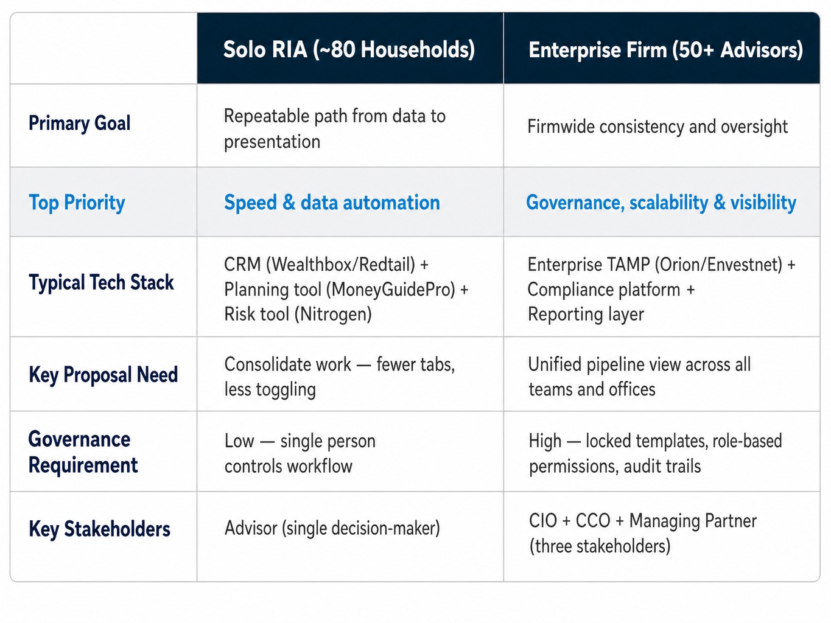
Task: Click the Repeatable path from data cell
Action: 350,125
